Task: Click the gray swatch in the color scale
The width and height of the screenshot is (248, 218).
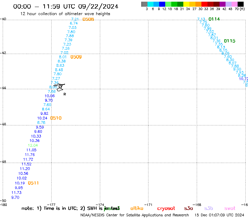Action: click(x=144, y=4)
